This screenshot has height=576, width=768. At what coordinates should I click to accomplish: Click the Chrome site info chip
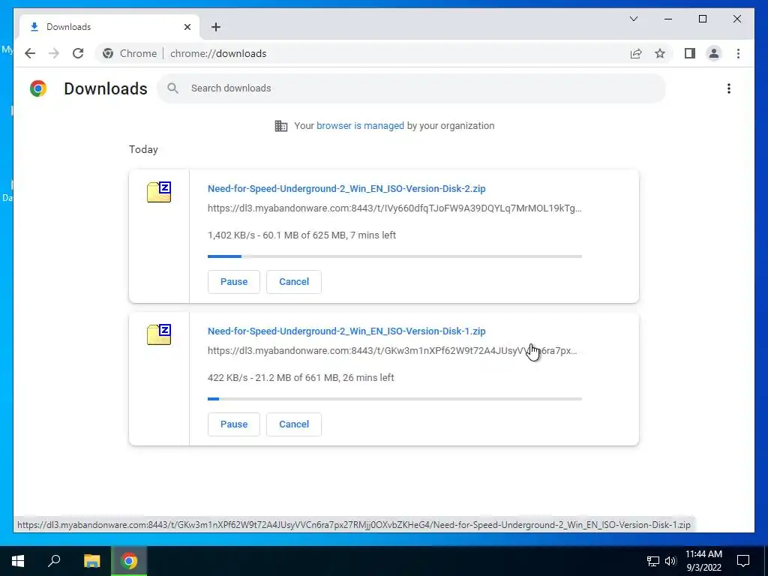click(130, 53)
